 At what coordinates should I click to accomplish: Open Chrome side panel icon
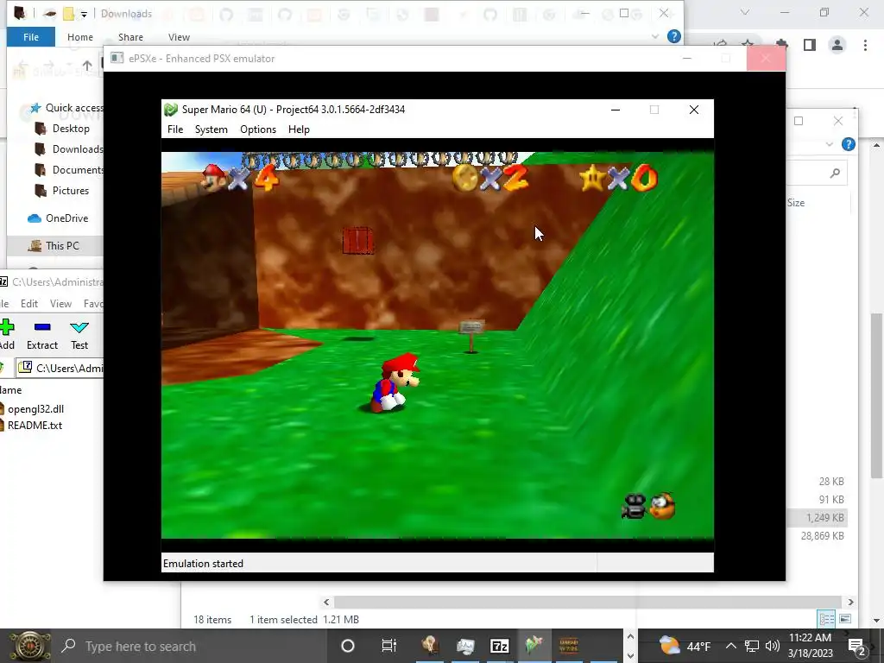810,45
